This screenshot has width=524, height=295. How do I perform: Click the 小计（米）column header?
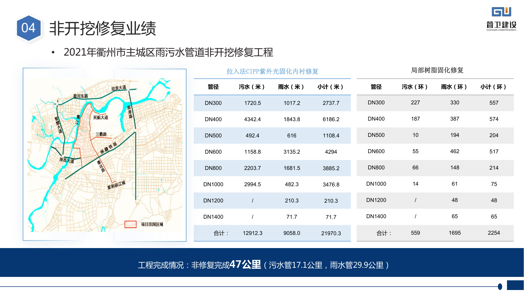[x=331, y=87]
